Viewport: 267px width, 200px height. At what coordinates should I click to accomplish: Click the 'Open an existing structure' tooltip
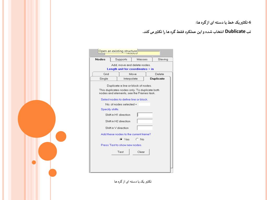point(118,51)
